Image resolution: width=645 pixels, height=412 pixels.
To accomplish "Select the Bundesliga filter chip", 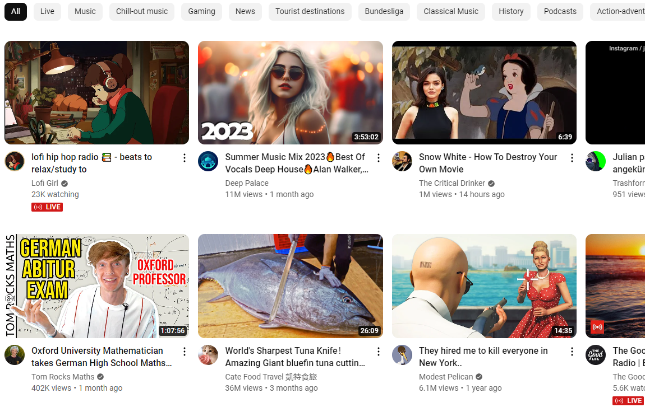I will [384, 12].
